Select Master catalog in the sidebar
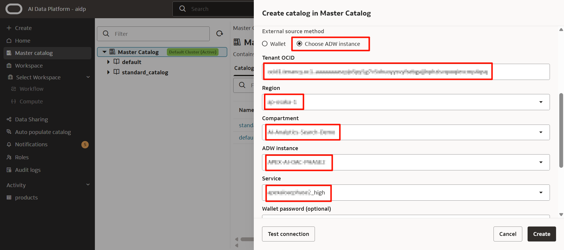This screenshot has height=250, width=564. 47,53
